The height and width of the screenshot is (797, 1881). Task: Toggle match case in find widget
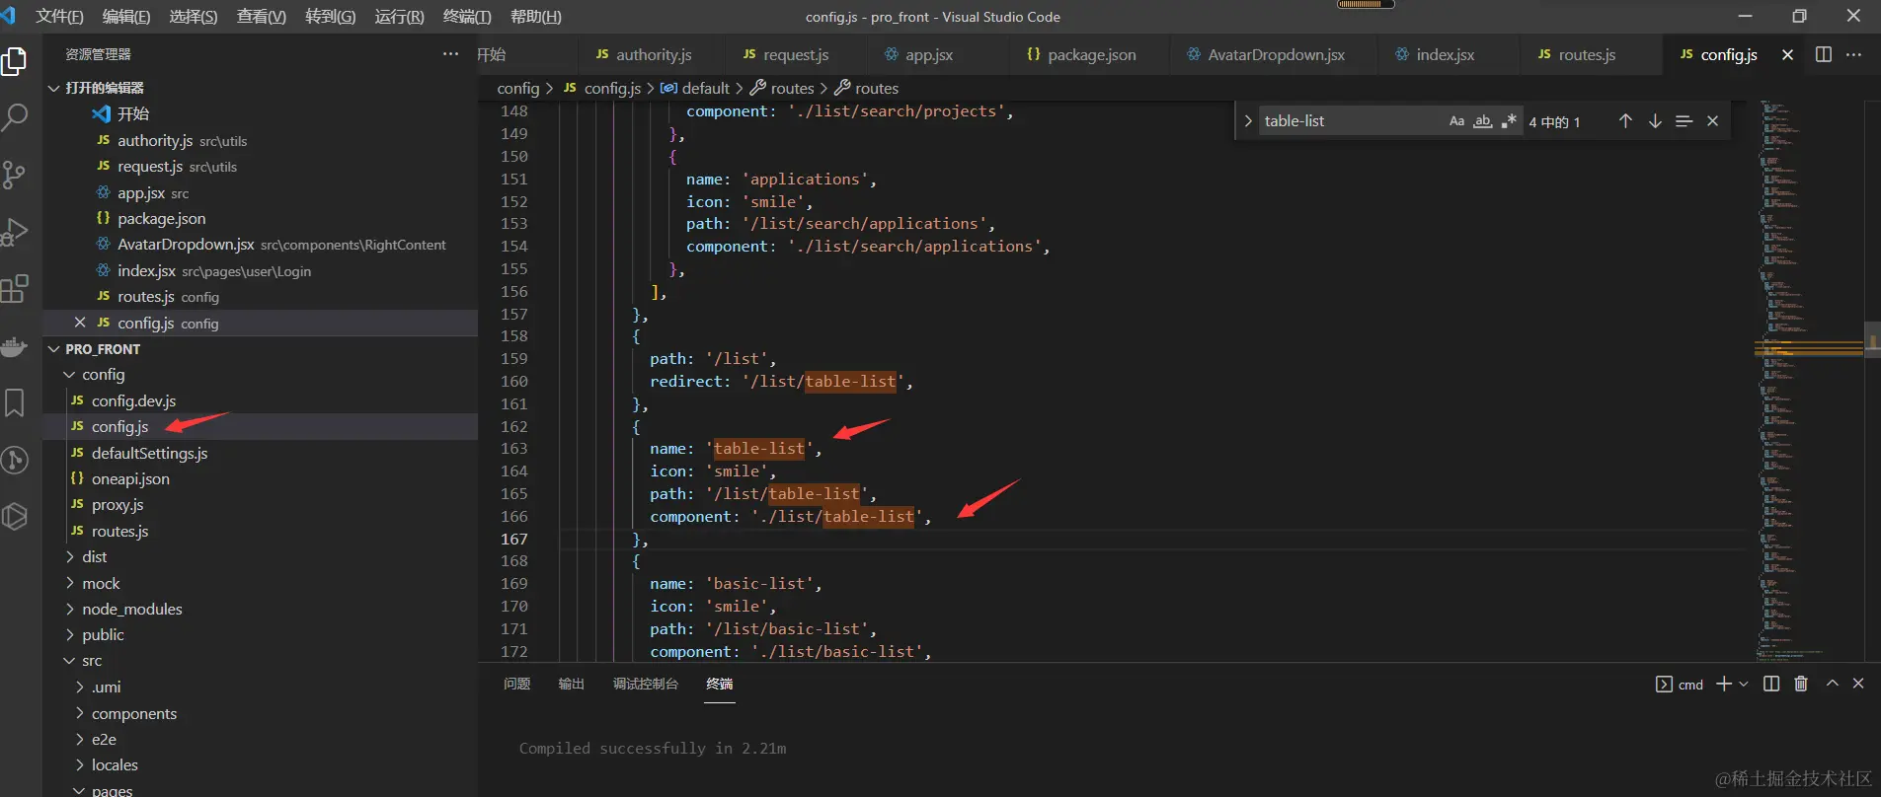1456,121
